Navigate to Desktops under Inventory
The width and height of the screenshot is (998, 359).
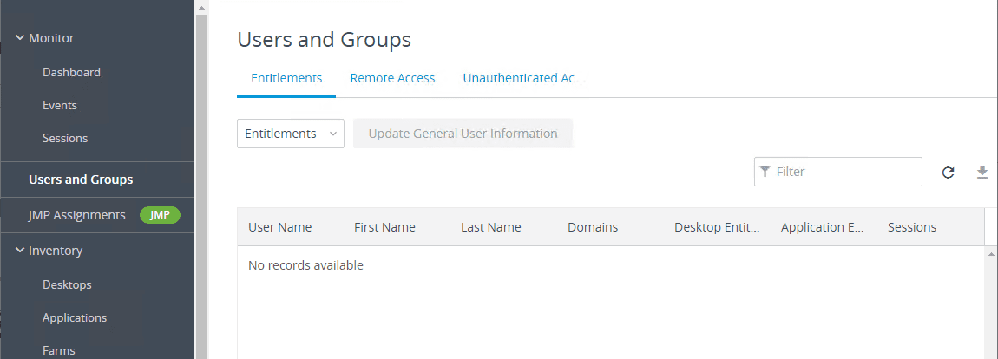[67, 284]
